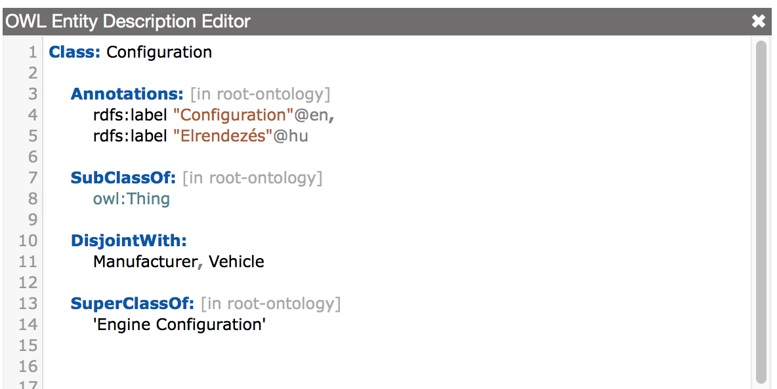
Task: Select owl:Thing under SubClassOf
Action: click(x=131, y=198)
